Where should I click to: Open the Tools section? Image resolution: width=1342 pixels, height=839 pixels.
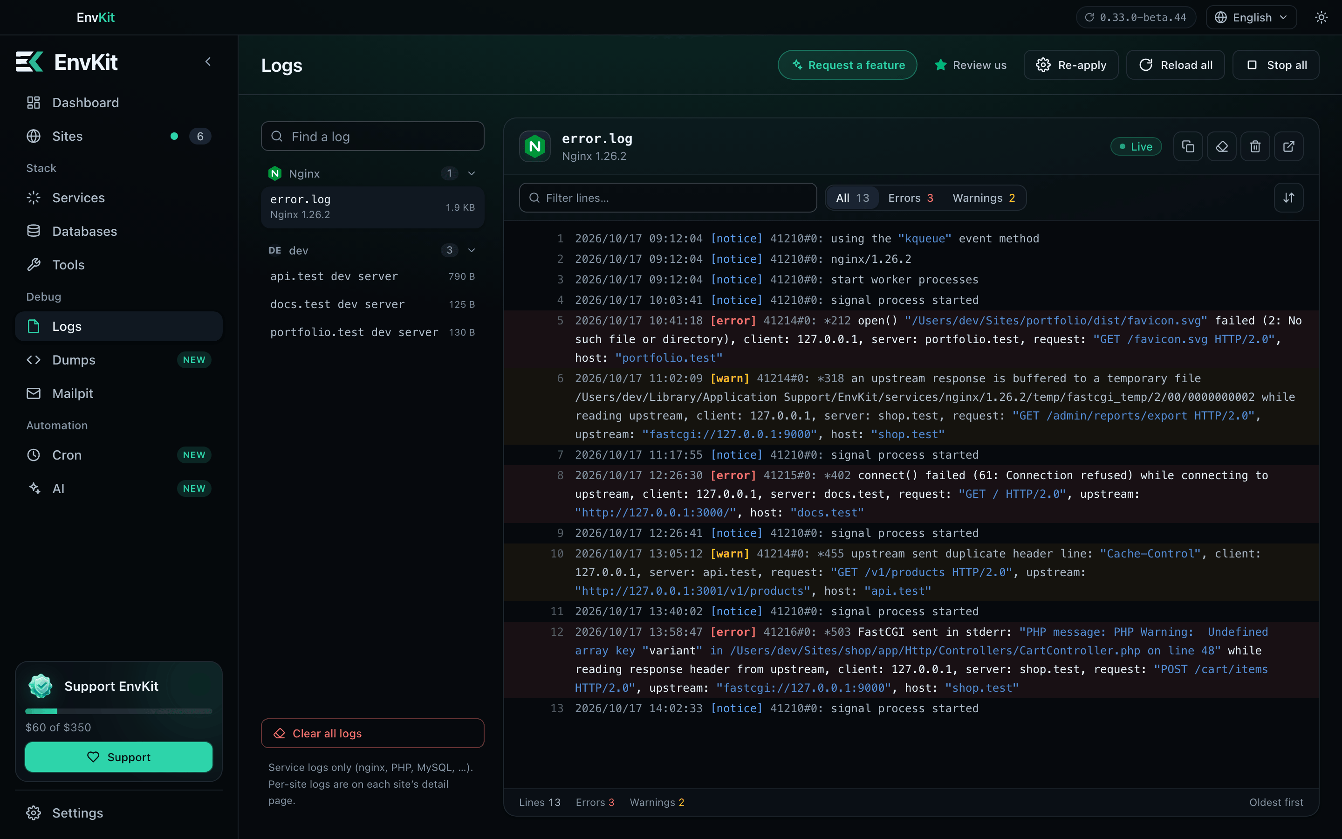click(x=119, y=265)
